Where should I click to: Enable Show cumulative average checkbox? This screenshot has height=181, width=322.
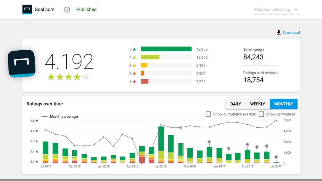[208, 114]
